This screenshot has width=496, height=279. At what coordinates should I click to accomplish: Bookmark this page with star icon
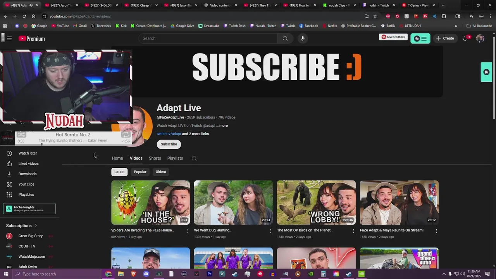coord(375,16)
